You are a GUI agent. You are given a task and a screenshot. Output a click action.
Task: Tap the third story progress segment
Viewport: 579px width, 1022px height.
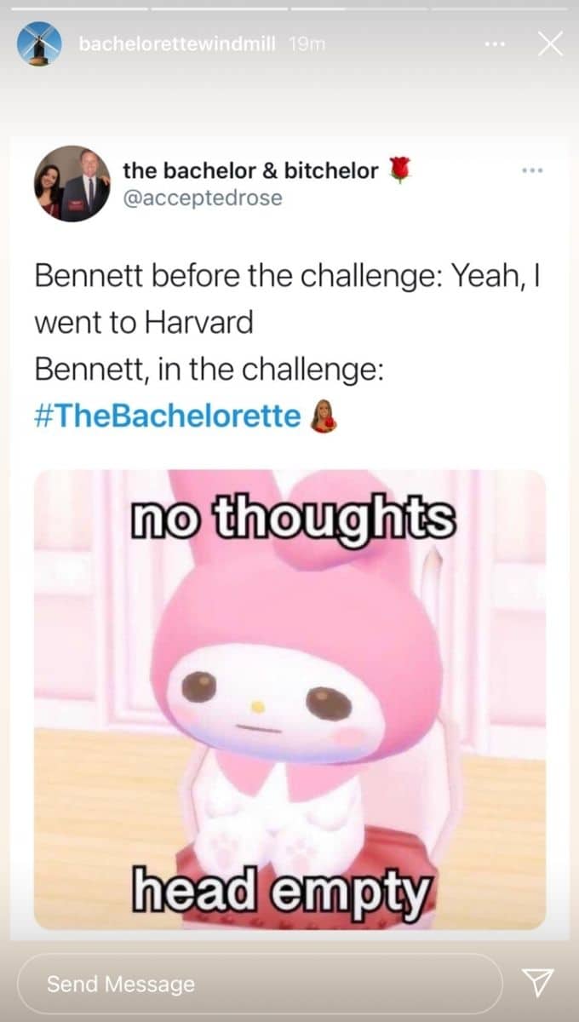coord(358,9)
